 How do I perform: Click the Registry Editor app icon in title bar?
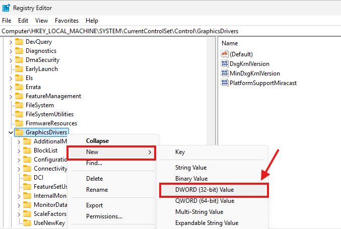point(7,8)
